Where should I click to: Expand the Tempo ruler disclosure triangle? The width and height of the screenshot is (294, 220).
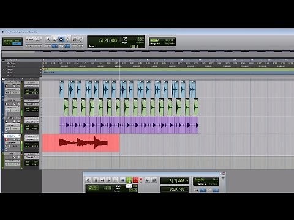coord(4,70)
